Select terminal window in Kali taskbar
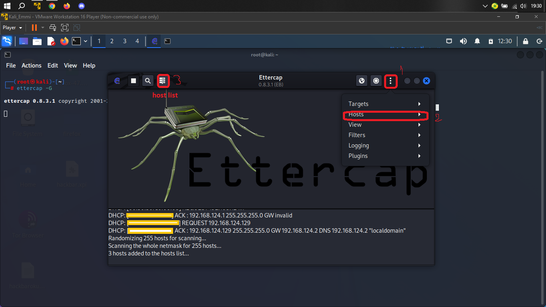Screen dimensions: 546x307 (x=168, y=41)
